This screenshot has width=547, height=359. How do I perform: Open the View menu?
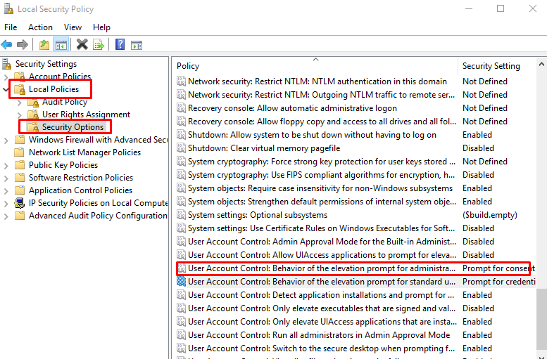click(73, 27)
